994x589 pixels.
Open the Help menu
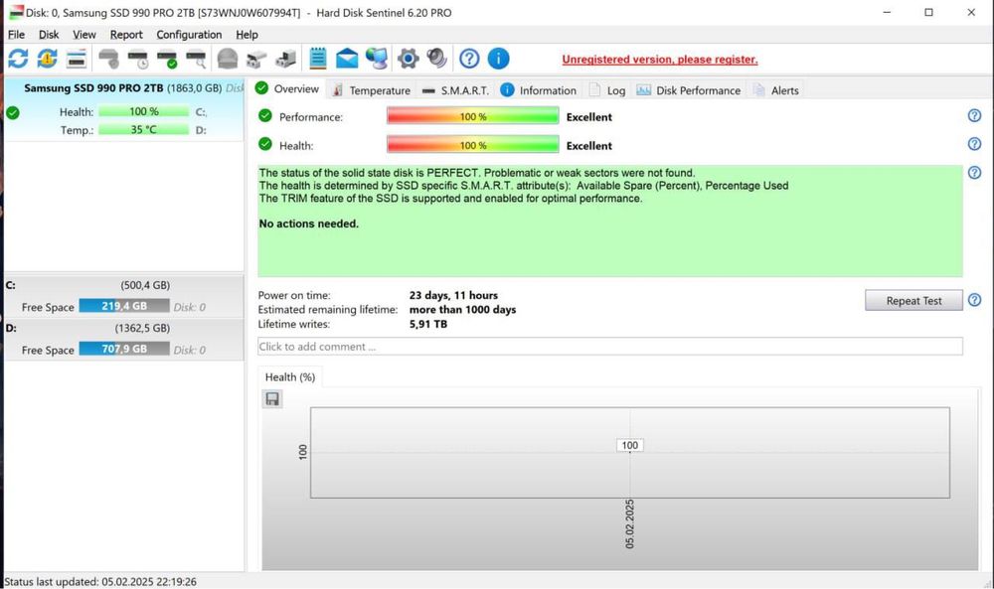point(247,35)
